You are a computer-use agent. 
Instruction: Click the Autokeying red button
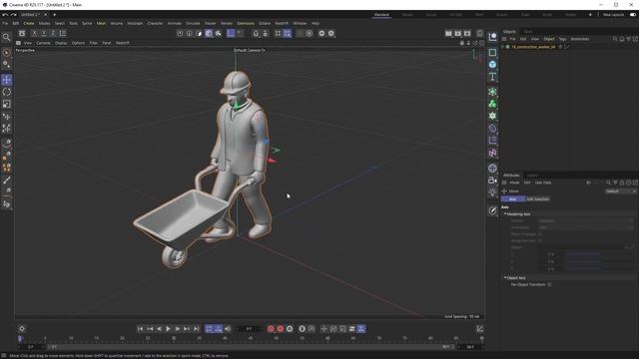280,329
